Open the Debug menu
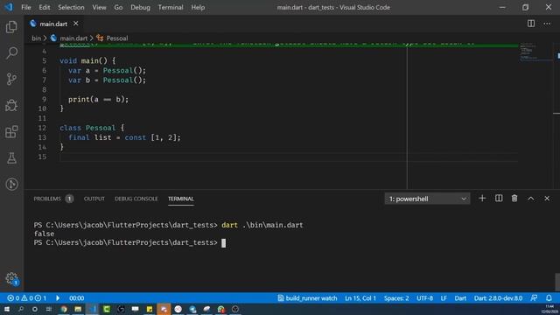Screen dimensions: 560x315 pyautogui.click(x=140, y=7)
